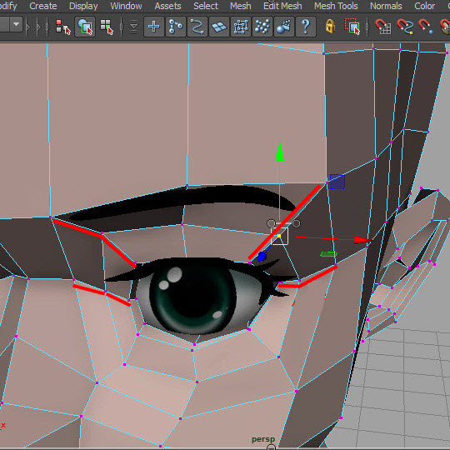Open the Display menu
The width and height of the screenshot is (450, 450).
tap(83, 6)
